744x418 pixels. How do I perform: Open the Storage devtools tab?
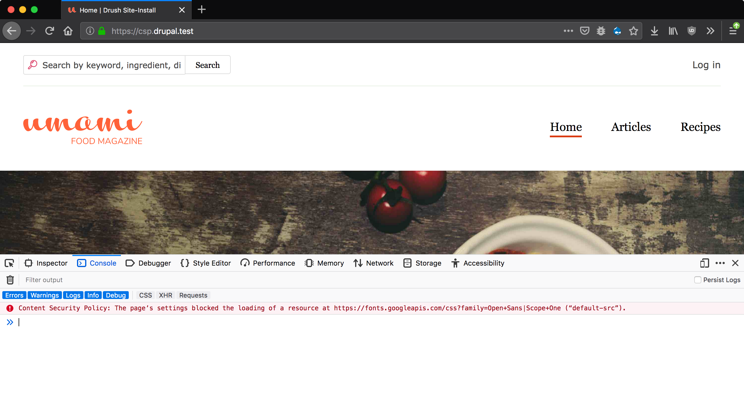(x=422, y=263)
